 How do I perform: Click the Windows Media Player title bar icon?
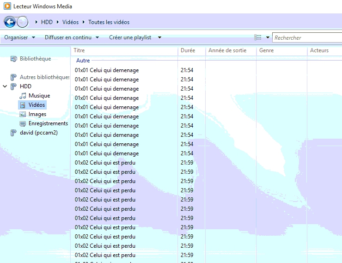pos(7,6)
